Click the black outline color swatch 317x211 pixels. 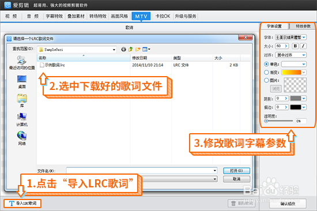pos(296,107)
